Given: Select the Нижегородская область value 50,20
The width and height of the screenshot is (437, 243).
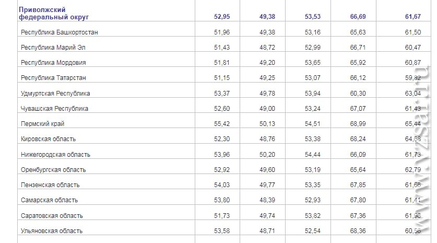Looking at the screenshot, I should pos(267,155).
